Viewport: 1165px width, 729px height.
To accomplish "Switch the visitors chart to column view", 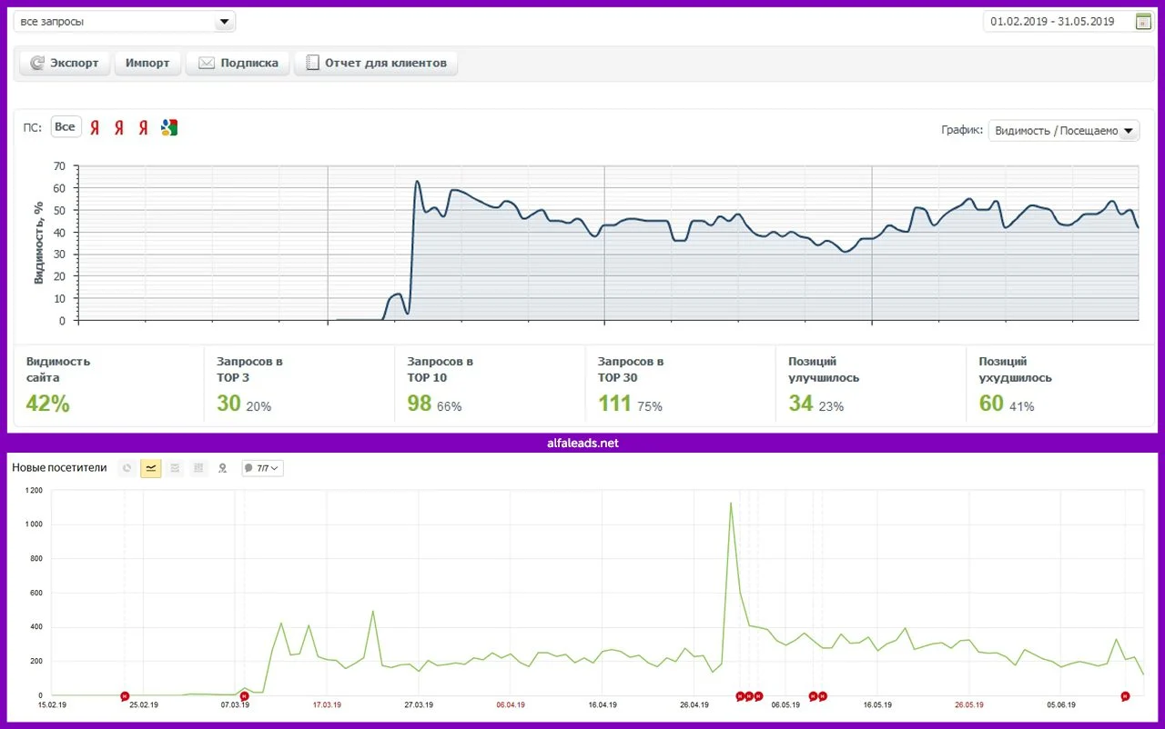I will coord(198,468).
